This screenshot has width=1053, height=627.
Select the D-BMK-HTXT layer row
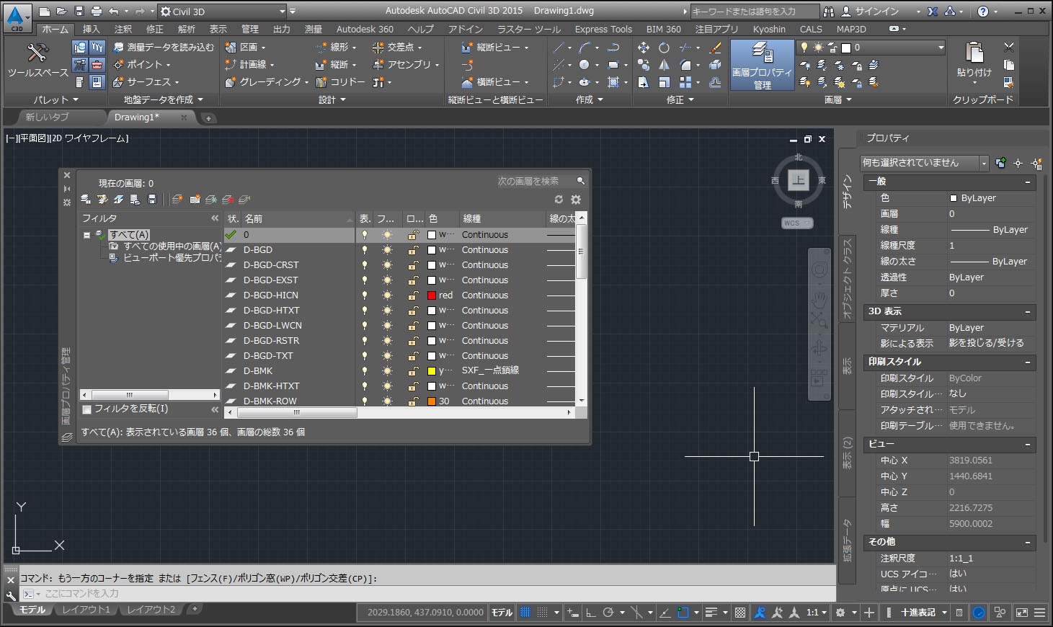point(271,386)
